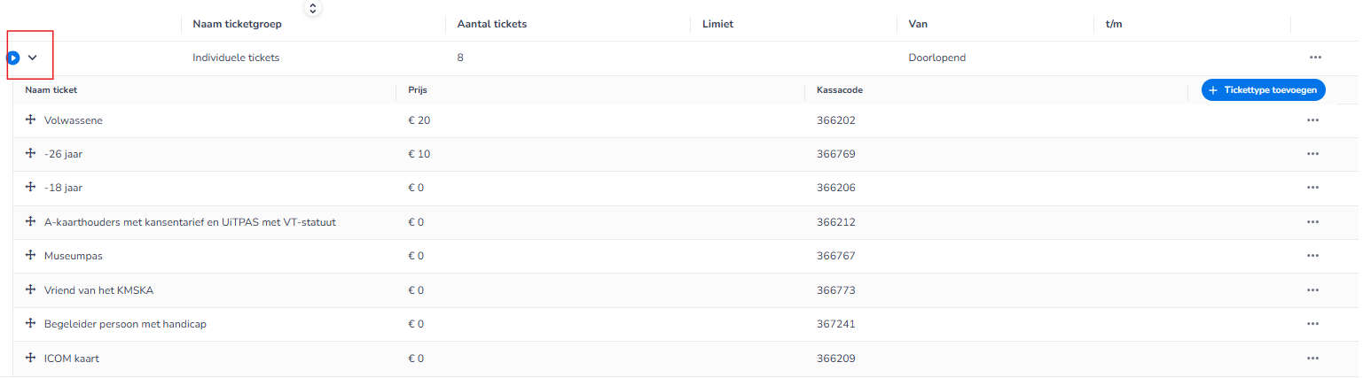Collapse the Individuele tickets group chevron
The width and height of the screenshot is (1363, 378).
[x=33, y=58]
